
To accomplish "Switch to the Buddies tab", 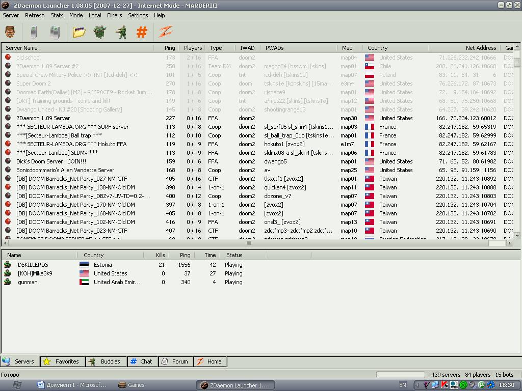I will click(106, 361).
